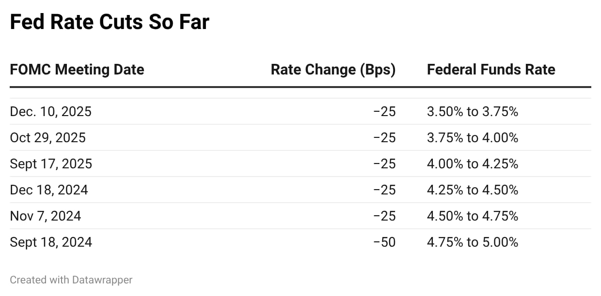Select the 3.50% to 3.75% rate cell
The width and height of the screenshot is (601, 296).
tap(472, 112)
